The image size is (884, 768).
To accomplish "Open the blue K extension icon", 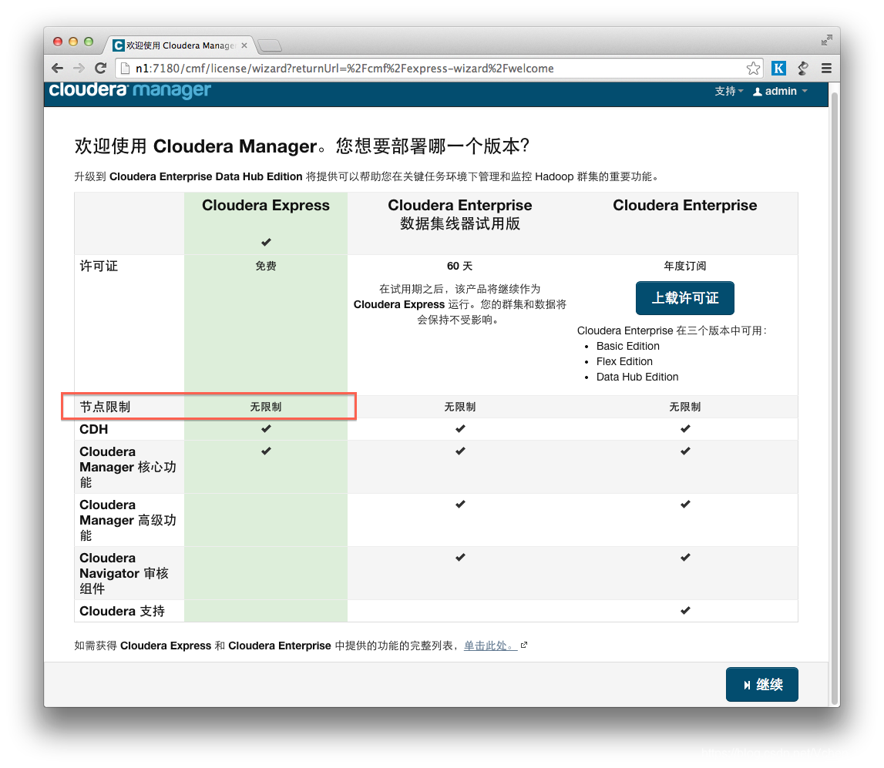I will coord(778,69).
